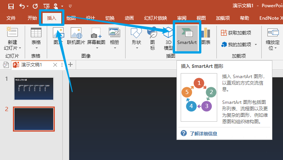Open the undo history dropdown arrow
This screenshot has width=283, height=160.
point(28,6)
